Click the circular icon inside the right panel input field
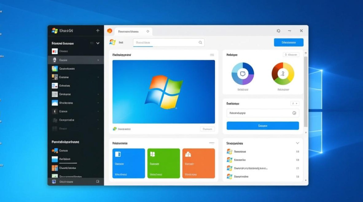This screenshot has width=363, height=202. [294, 113]
